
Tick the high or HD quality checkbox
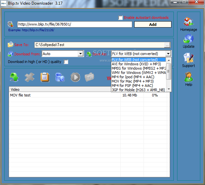[66, 62]
